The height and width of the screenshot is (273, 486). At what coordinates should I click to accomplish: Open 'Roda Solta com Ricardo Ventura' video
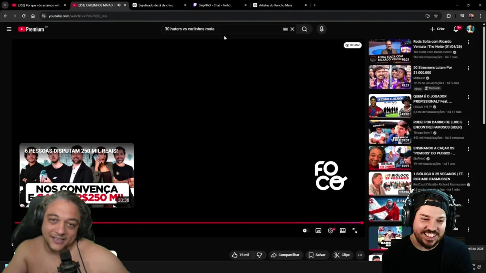[x=390, y=51]
